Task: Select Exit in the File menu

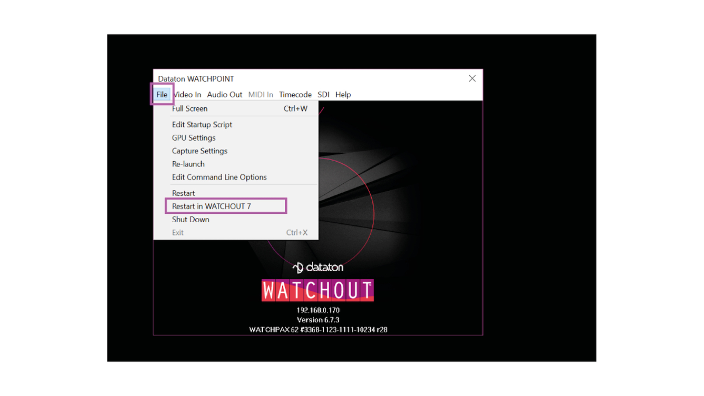Action: pos(177,232)
